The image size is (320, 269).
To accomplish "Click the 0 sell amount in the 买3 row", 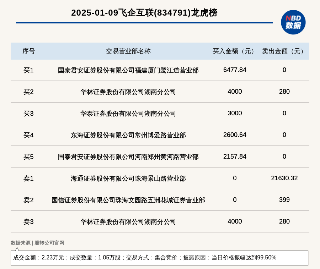I will click(x=284, y=113).
